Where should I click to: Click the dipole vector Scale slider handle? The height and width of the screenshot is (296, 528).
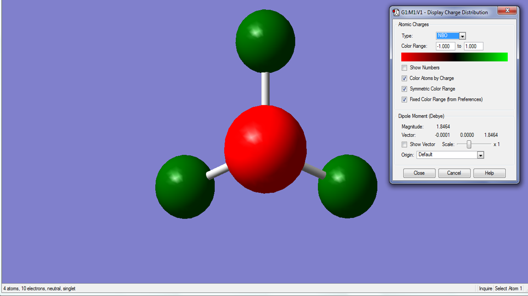(469, 144)
